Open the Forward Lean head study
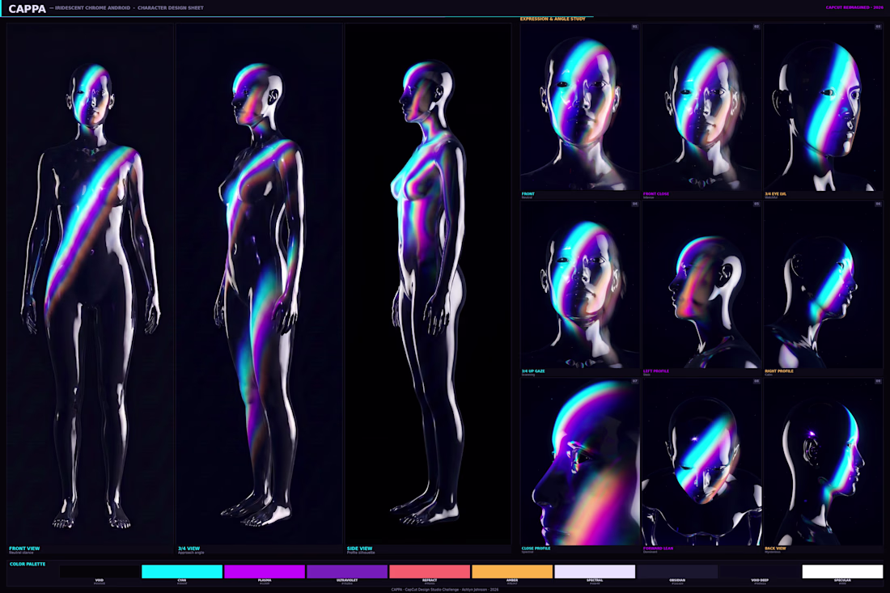The image size is (890, 593). pos(701,462)
